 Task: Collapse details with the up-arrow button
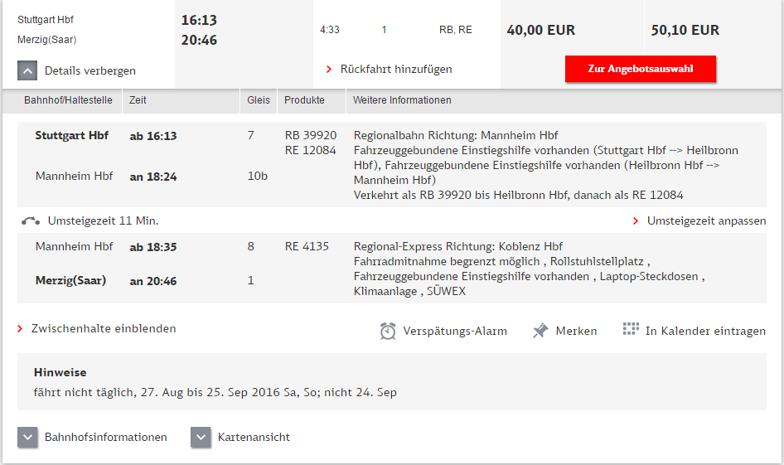click(27, 71)
